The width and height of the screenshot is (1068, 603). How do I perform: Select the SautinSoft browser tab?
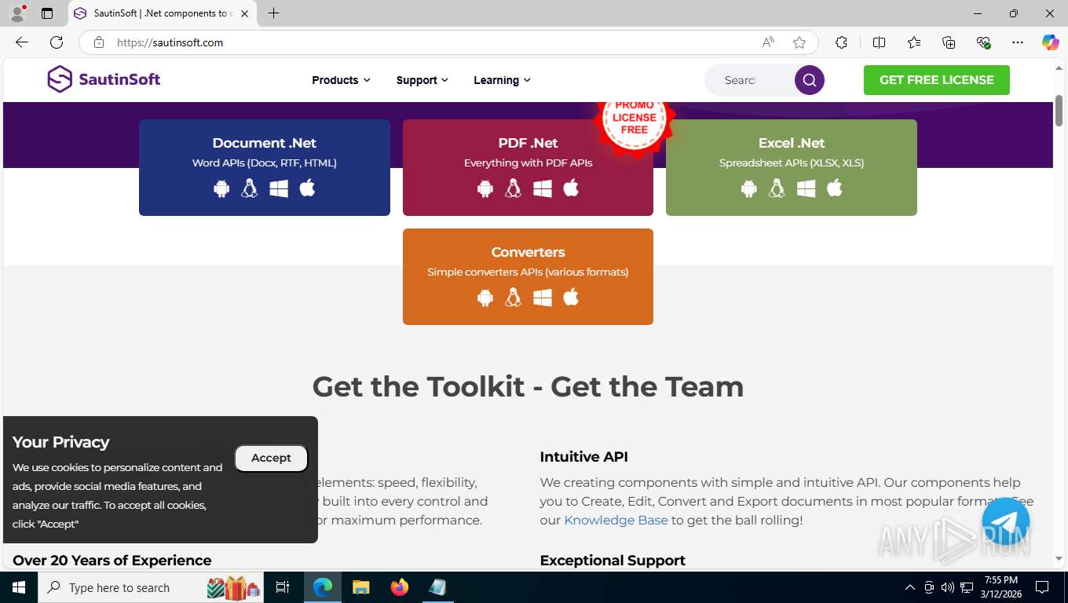click(x=163, y=13)
